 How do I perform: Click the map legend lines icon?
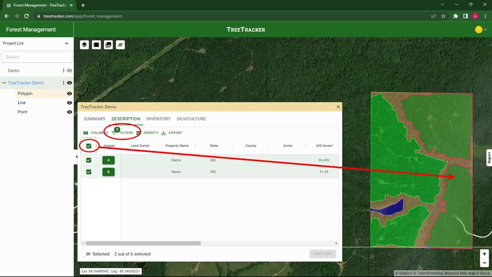pyautogui.click(x=120, y=45)
